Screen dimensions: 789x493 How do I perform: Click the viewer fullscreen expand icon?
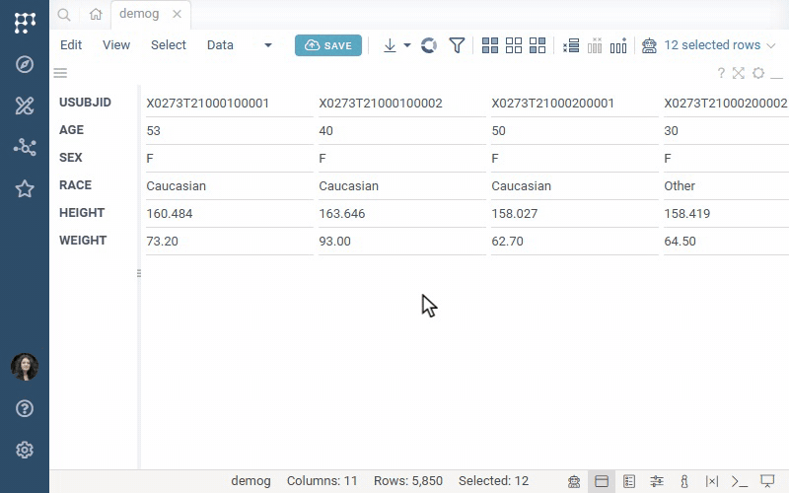(738, 73)
